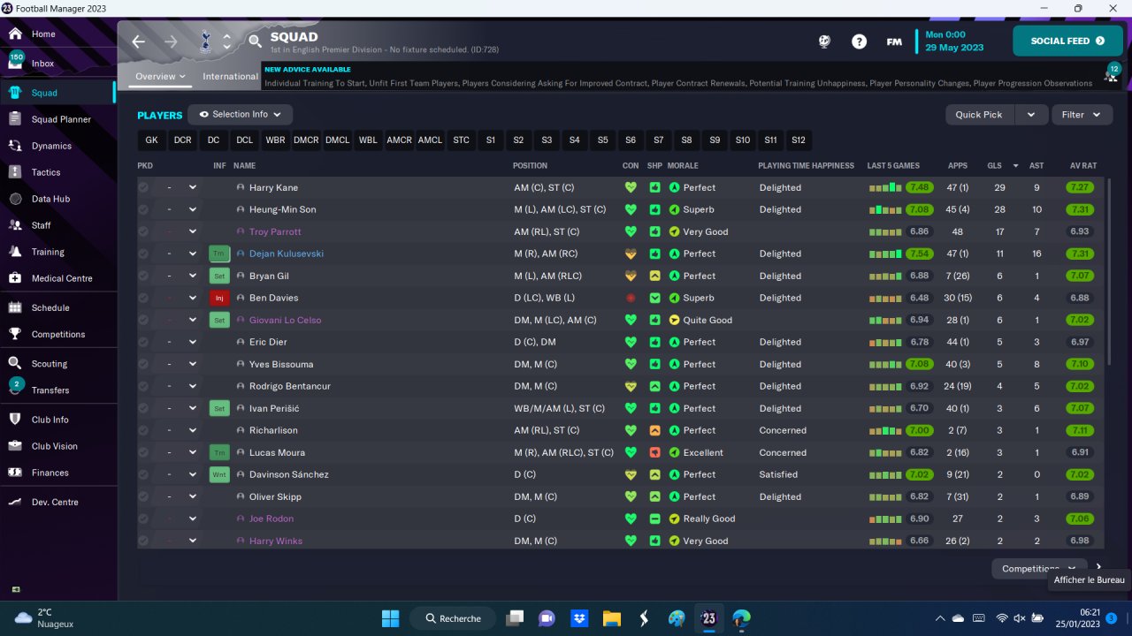This screenshot has width=1132, height=636.
Task: Toggle the pick circle for Rodrigo Bentancur
Action: 143,386
